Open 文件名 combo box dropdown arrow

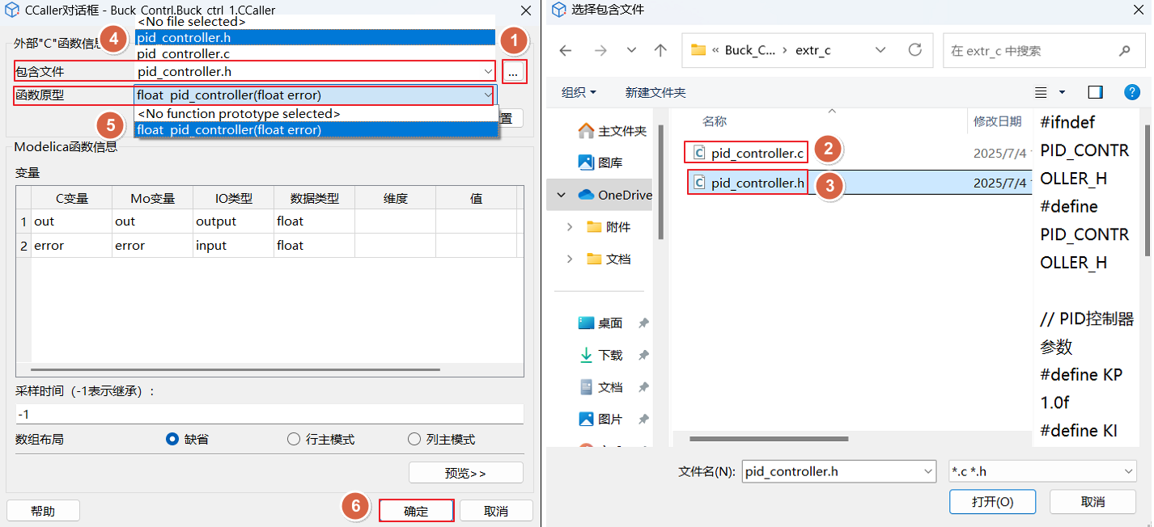tap(928, 471)
